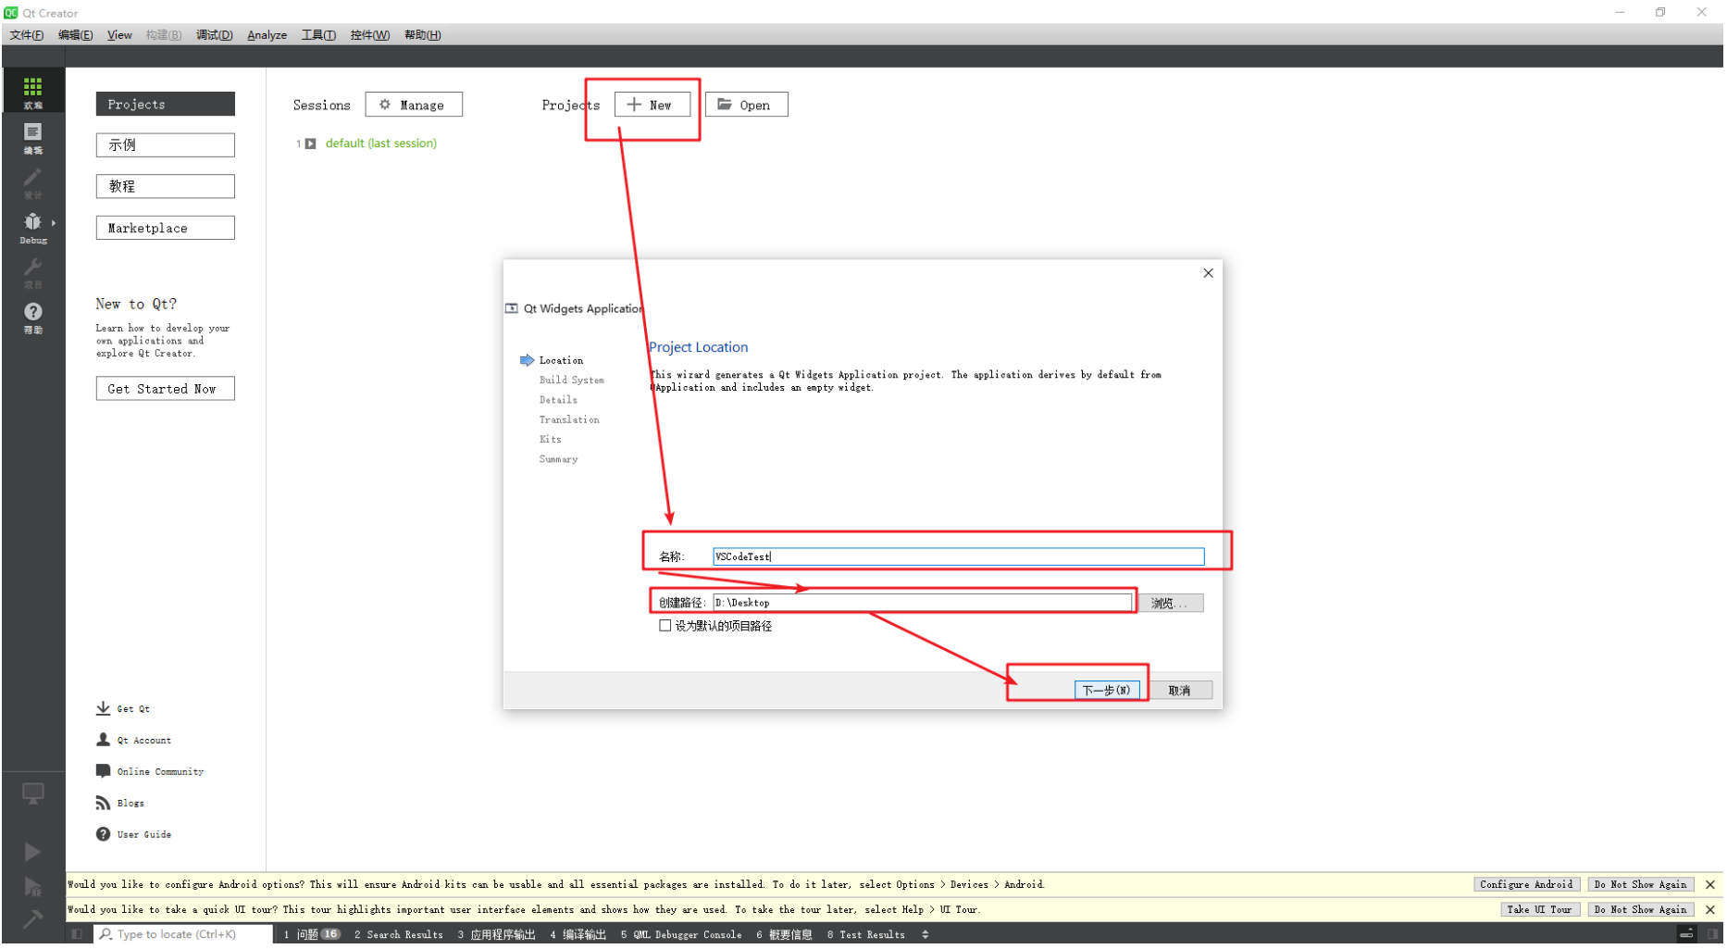Click Get Started Now button
1727x949 pixels.
click(x=165, y=389)
